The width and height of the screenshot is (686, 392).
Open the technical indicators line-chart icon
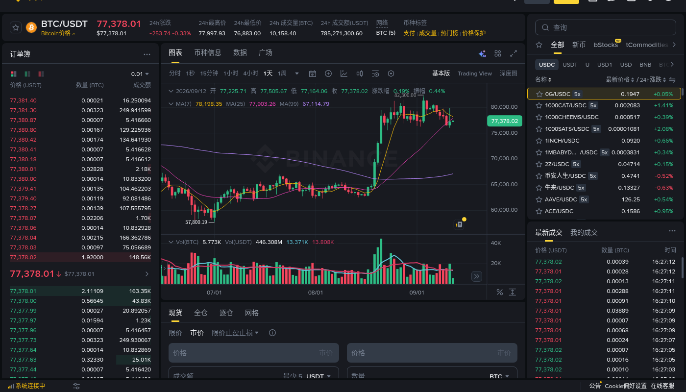344,73
